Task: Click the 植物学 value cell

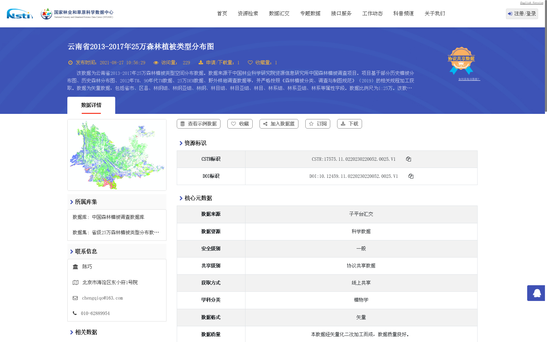Action: pyautogui.click(x=361, y=300)
